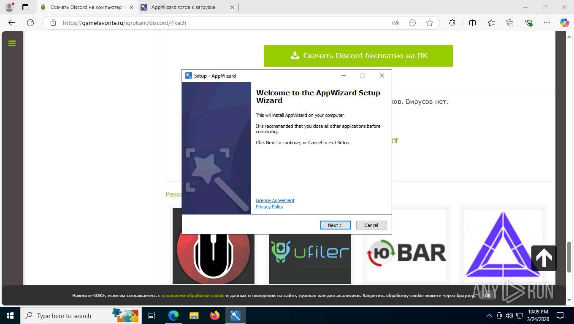Toggle split screen view
This screenshot has height=324, width=574.
point(473,23)
